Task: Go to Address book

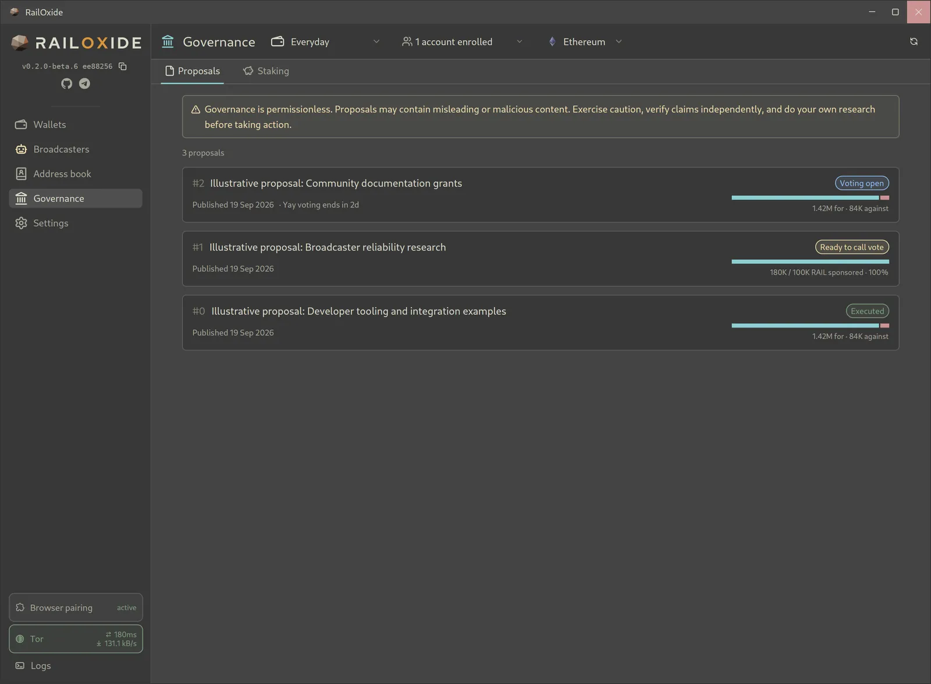Action: pyautogui.click(x=76, y=174)
